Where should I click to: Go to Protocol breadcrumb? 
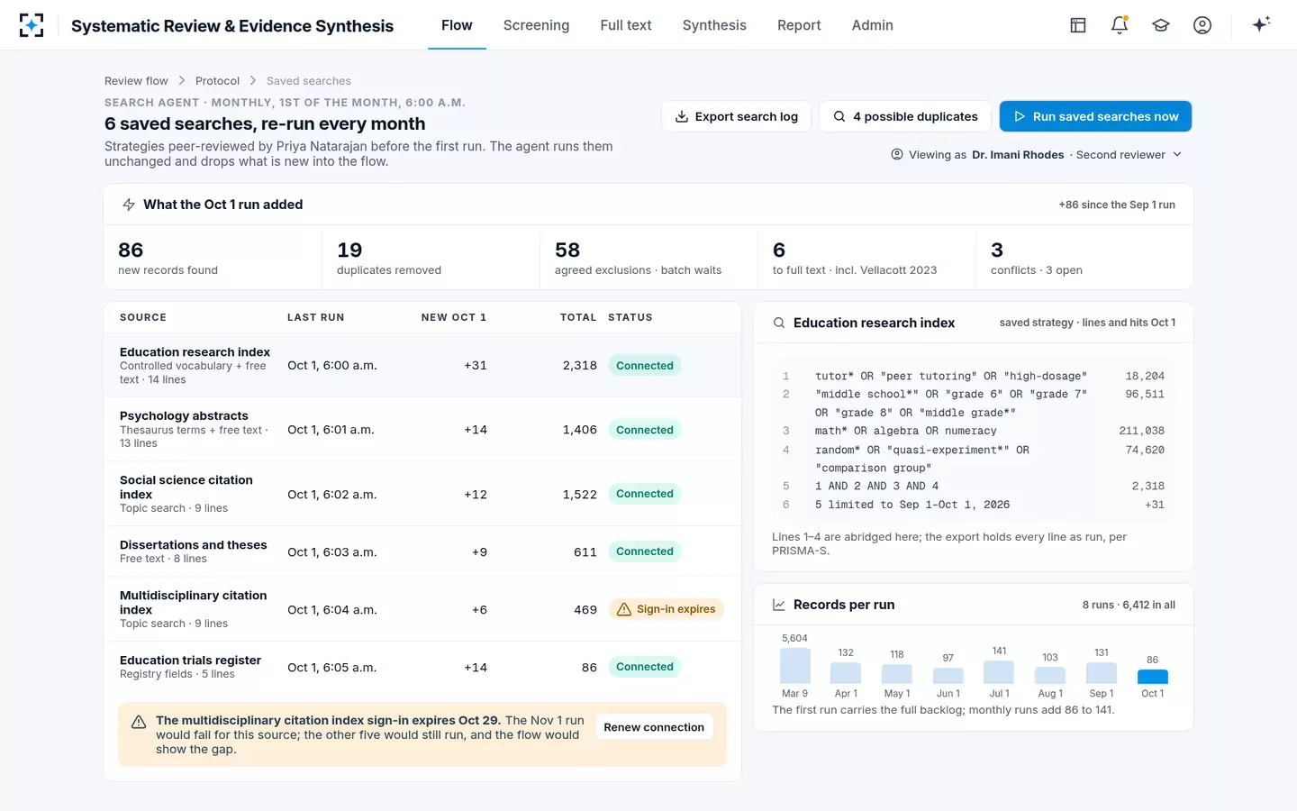click(x=217, y=81)
